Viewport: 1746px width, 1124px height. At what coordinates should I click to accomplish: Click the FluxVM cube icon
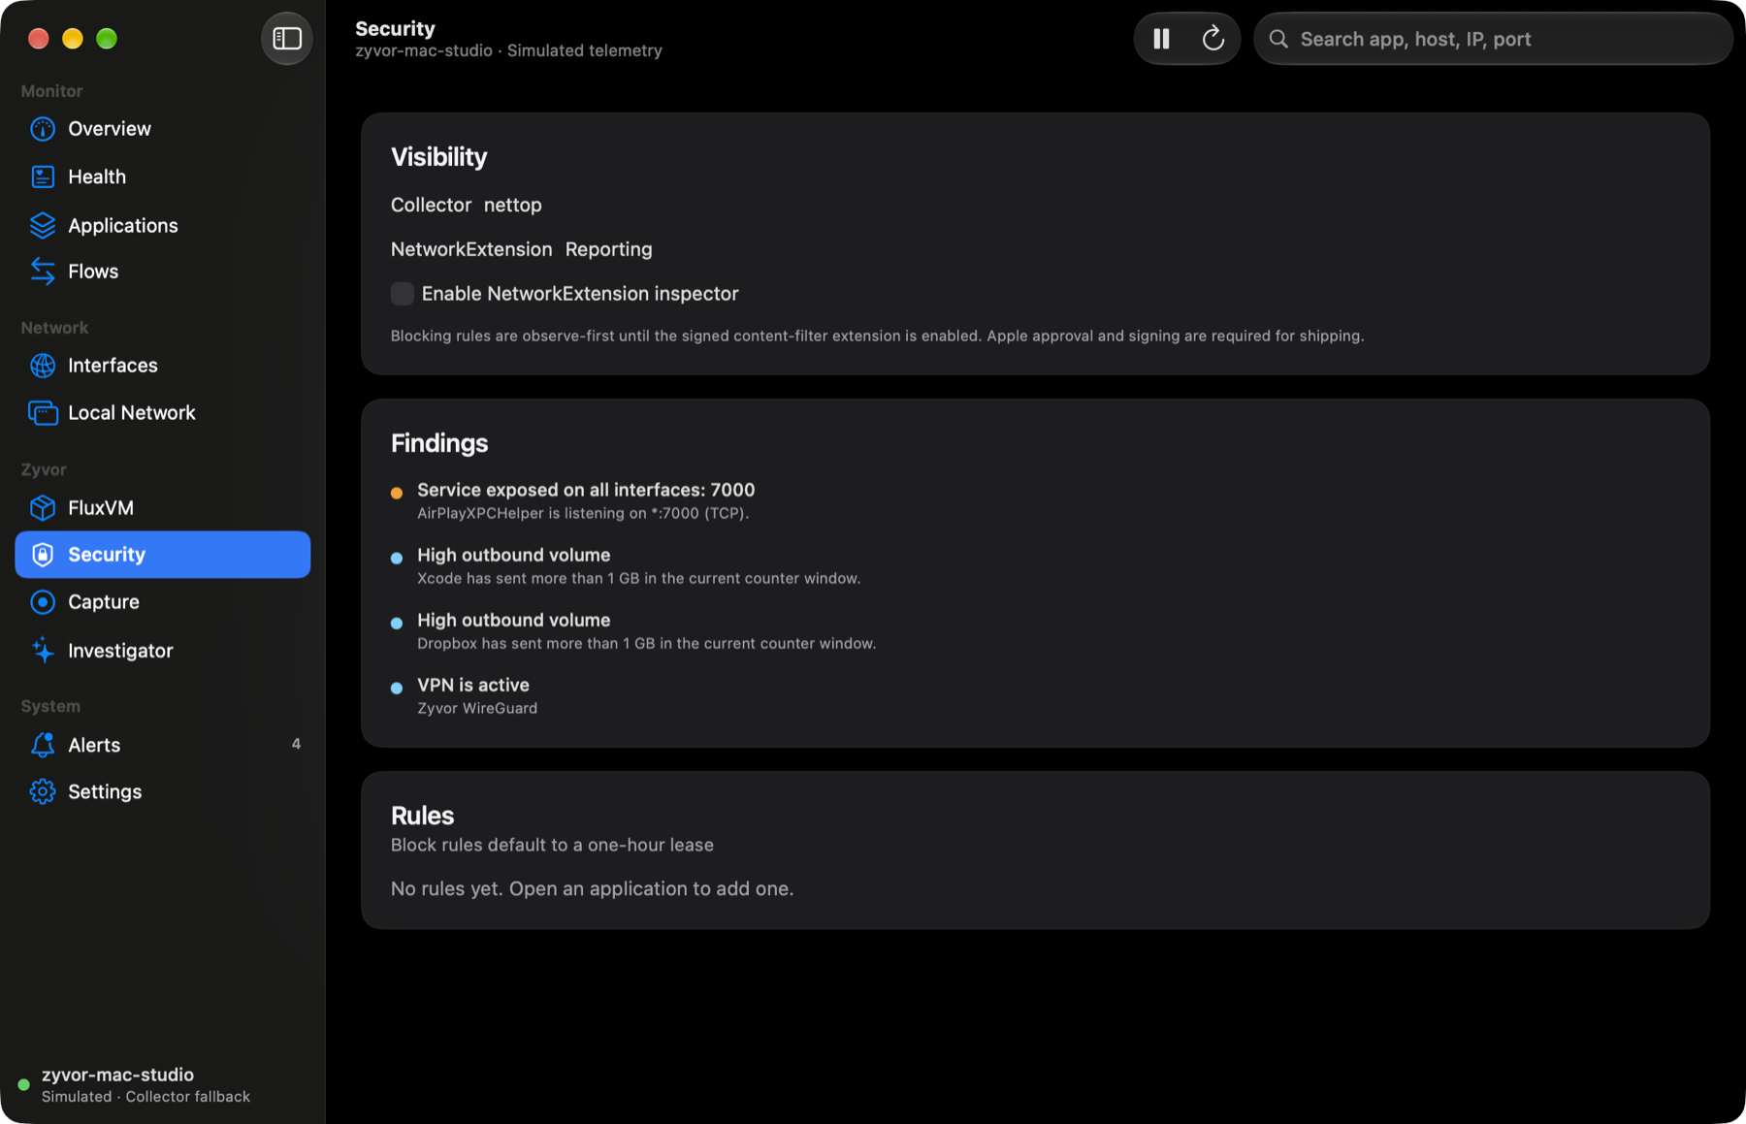43,508
